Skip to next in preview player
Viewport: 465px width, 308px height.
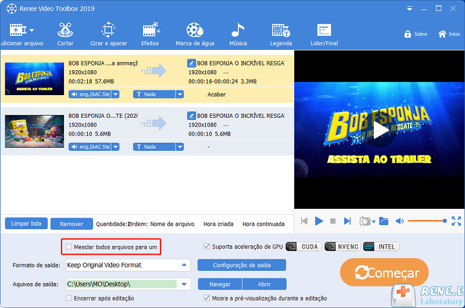click(347, 221)
